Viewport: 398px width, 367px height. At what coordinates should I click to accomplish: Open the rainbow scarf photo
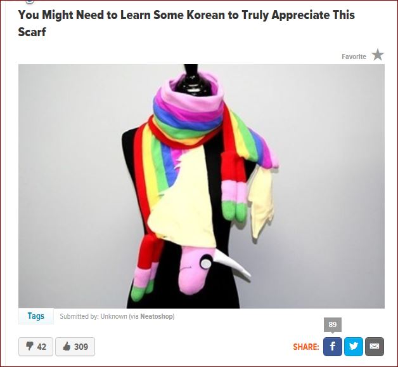pyautogui.click(x=202, y=186)
